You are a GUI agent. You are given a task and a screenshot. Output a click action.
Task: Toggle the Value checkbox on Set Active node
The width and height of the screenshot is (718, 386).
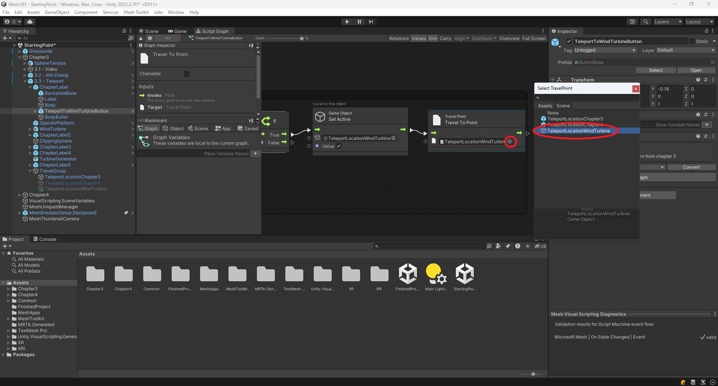(339, 146)
